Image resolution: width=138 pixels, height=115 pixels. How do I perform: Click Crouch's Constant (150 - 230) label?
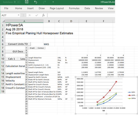coord(40,67)
